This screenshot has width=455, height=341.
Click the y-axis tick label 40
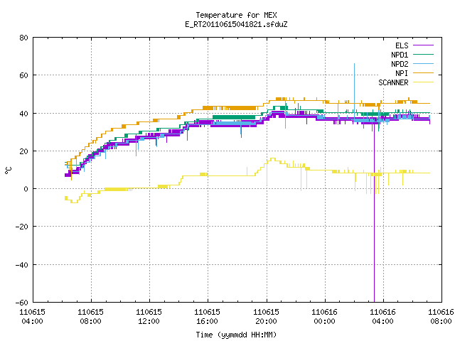(x=23, y=114)
